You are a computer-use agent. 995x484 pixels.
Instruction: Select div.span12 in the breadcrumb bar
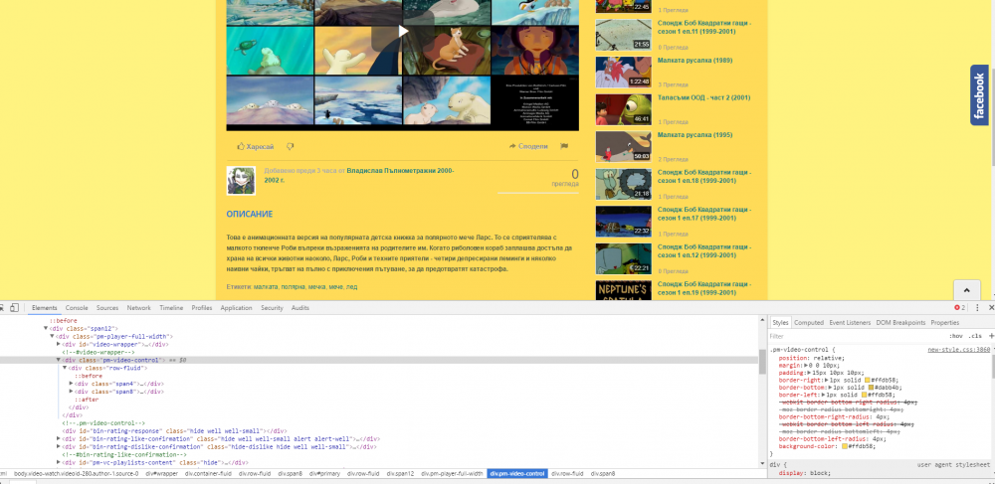tap(400, 474)
